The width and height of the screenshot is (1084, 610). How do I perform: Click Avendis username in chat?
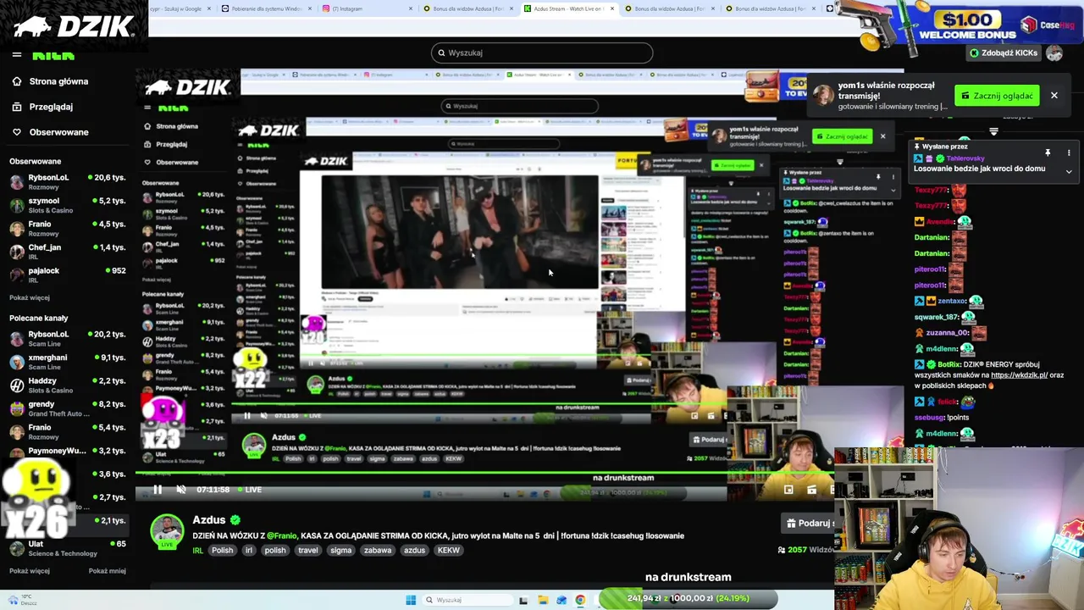pos(941,222)
